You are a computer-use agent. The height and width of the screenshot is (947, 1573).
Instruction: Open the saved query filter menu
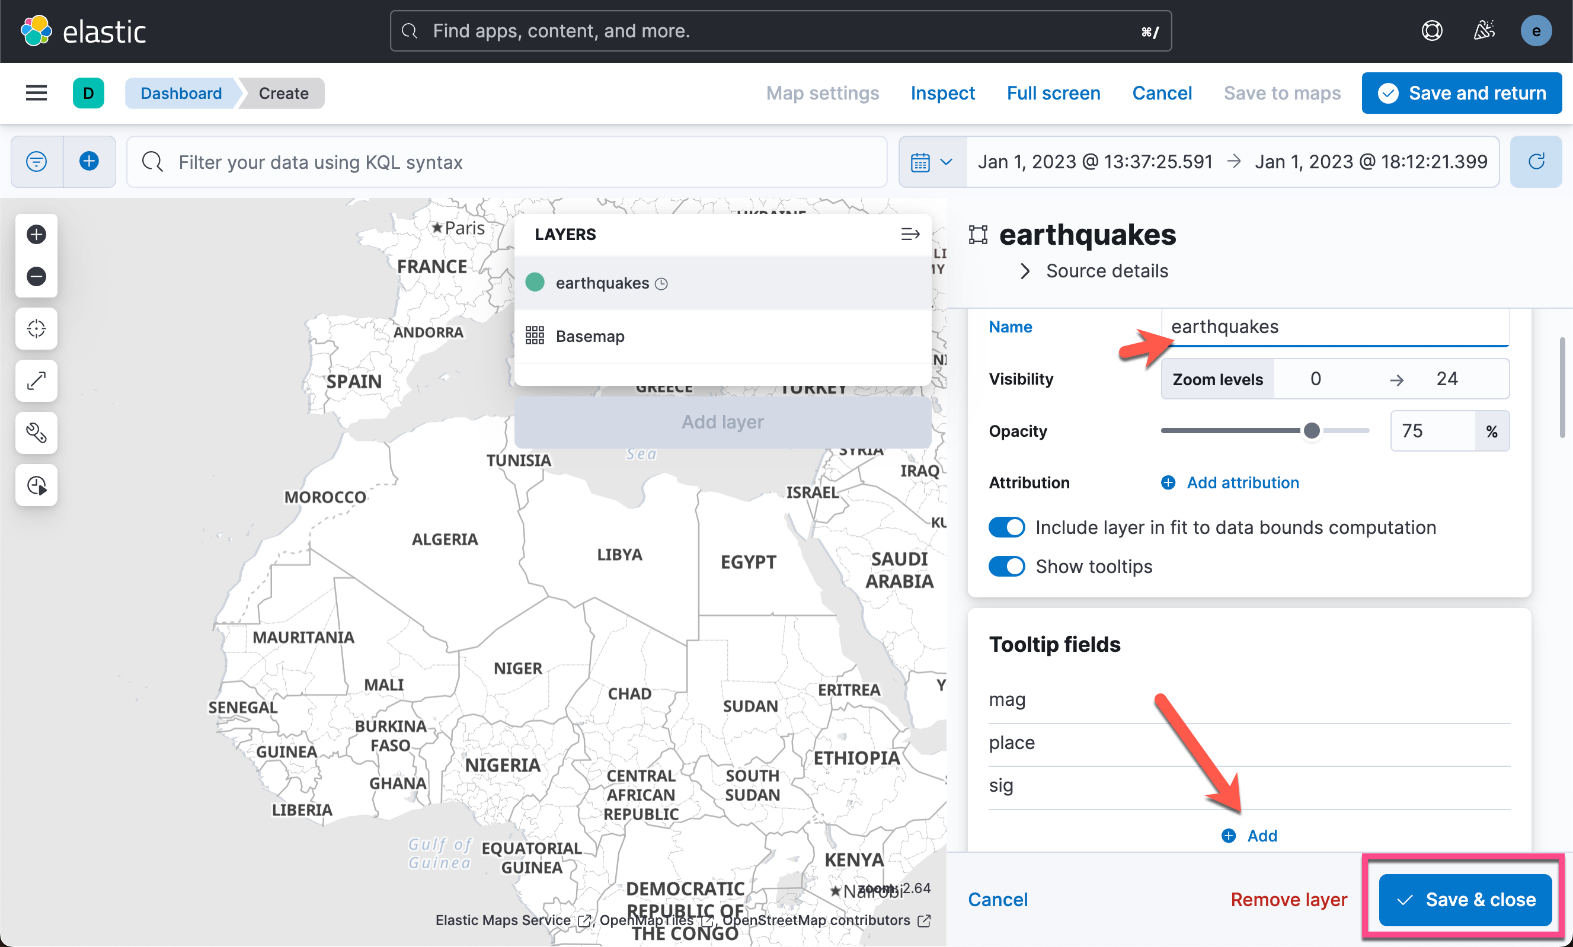tap(36, 162)
